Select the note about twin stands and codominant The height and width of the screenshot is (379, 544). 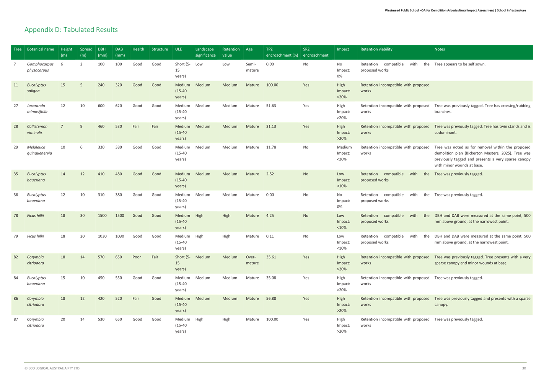click(x=482, y=129)
